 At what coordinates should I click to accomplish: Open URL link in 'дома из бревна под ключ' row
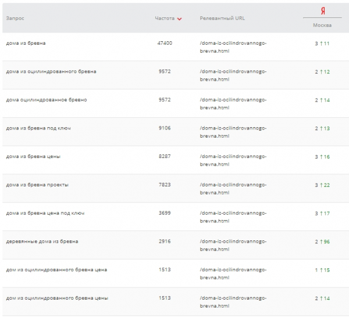pos(233,132)
